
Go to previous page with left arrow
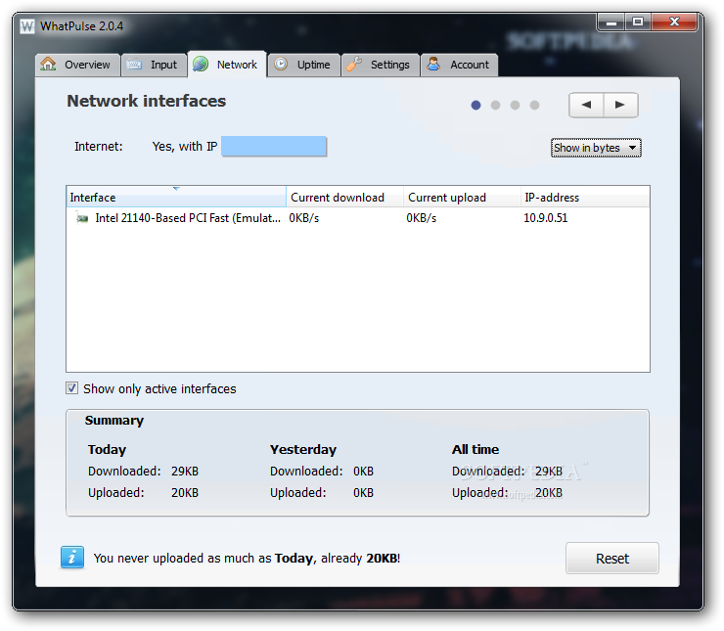[x=586, y=105]
